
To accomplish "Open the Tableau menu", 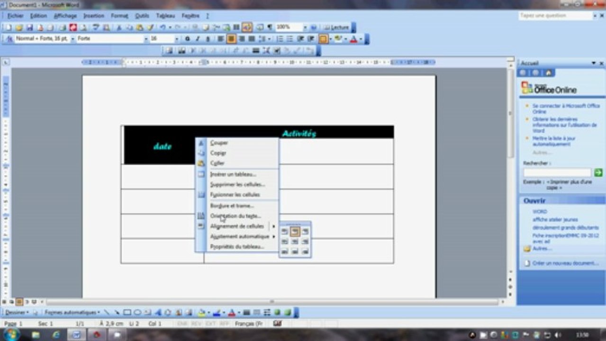I will coord(165,16).
